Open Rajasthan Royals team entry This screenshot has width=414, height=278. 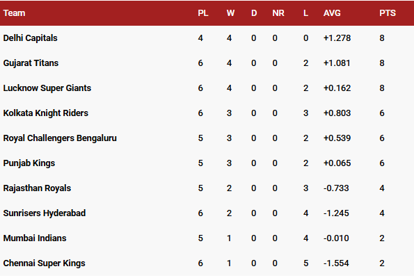[38, 188]
